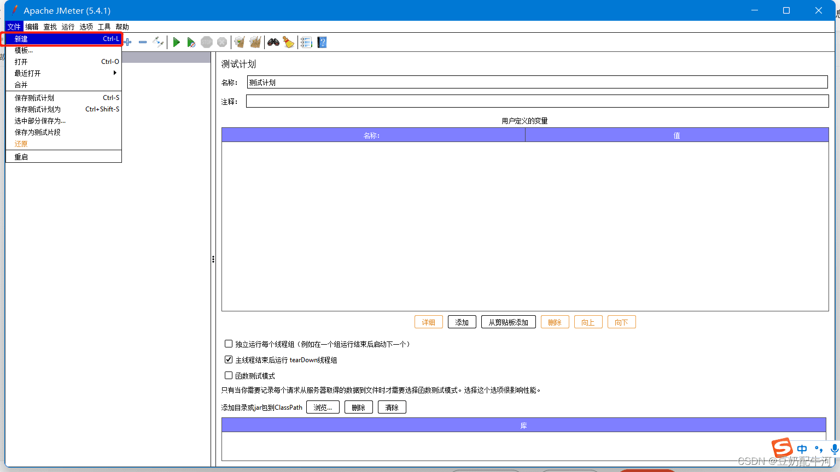The height and width of the screenshot is (472, 840).
Task: Open Search with the binoculars icon
Action: click(273, 42)
